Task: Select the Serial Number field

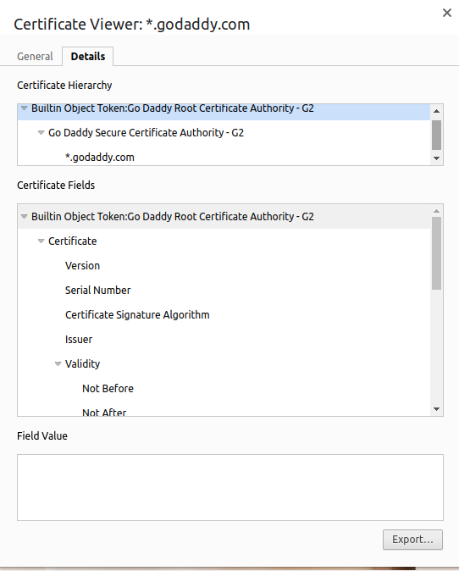Action: pos(97,291)
